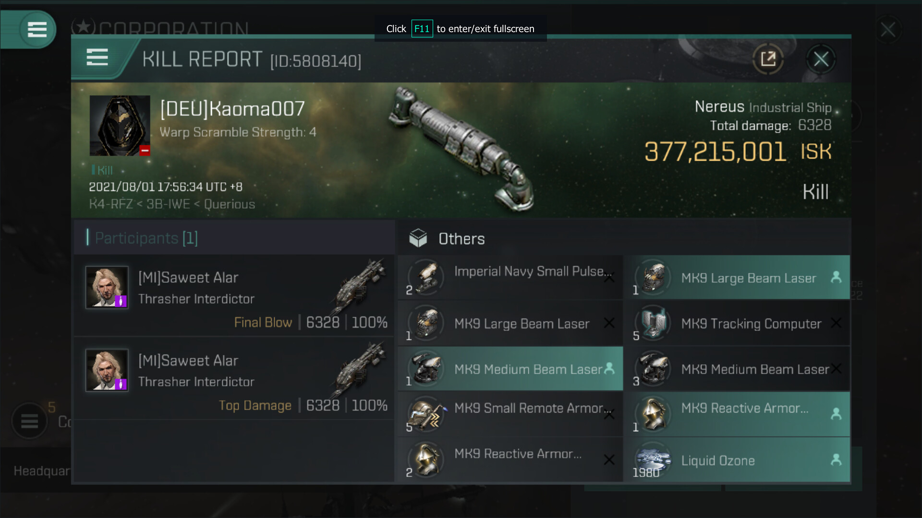Click Kaoma007's pilot portrait
The height and width of the screenshot is (518, 922).
point(120,126)
